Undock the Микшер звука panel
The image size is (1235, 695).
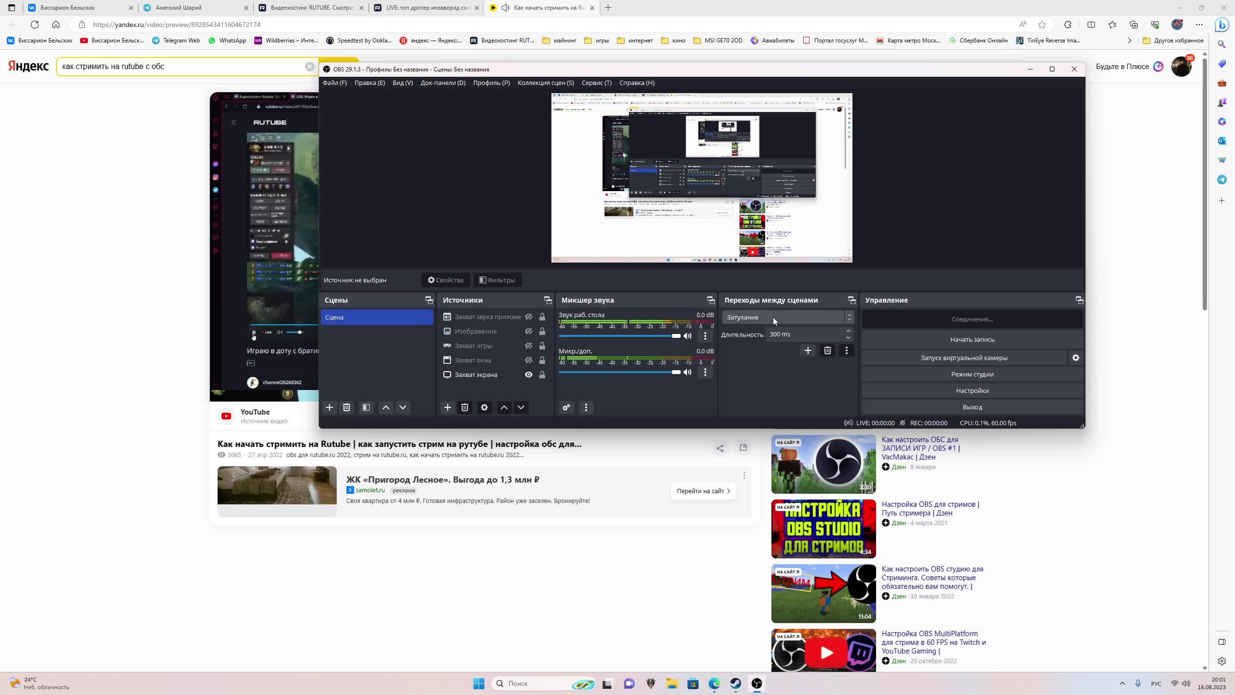[711, 300]
